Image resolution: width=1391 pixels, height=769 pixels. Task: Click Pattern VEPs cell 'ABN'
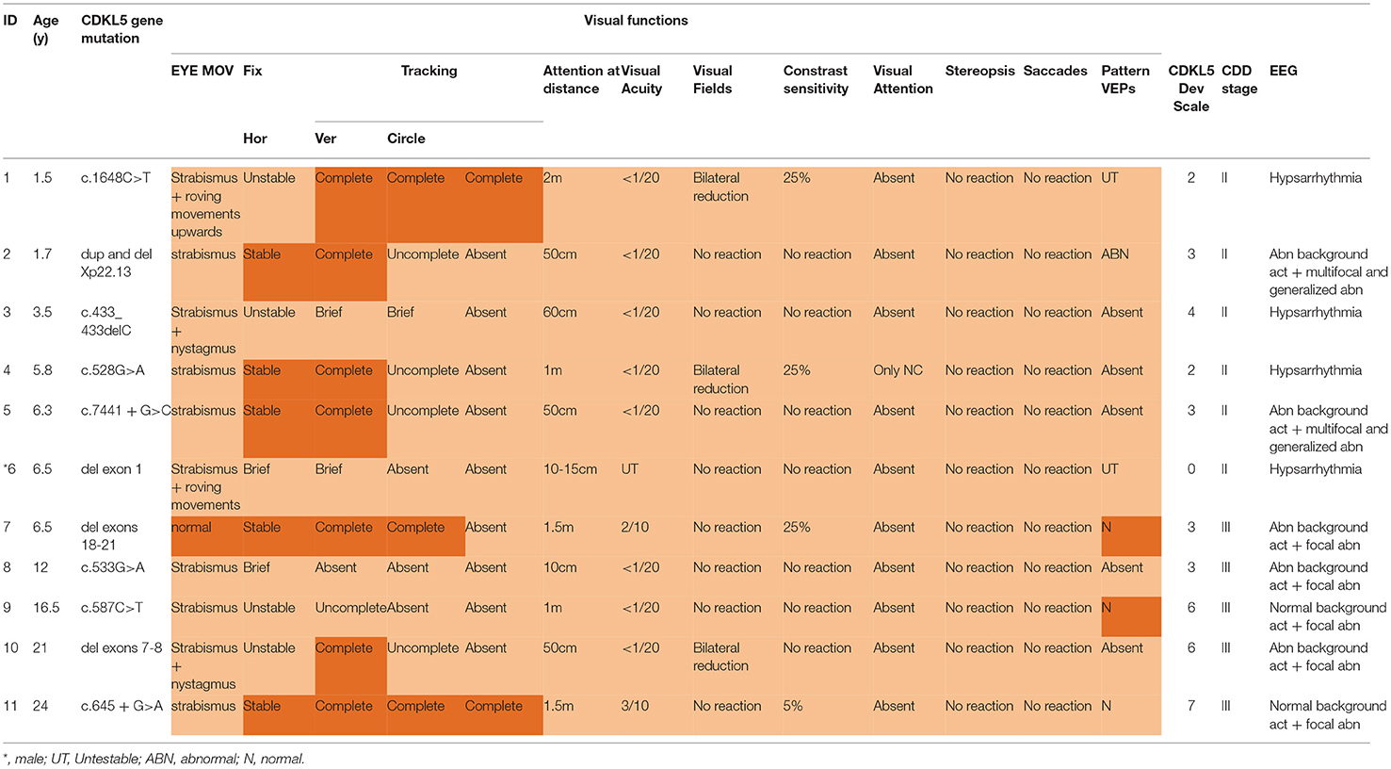(x=1115, y=254)
